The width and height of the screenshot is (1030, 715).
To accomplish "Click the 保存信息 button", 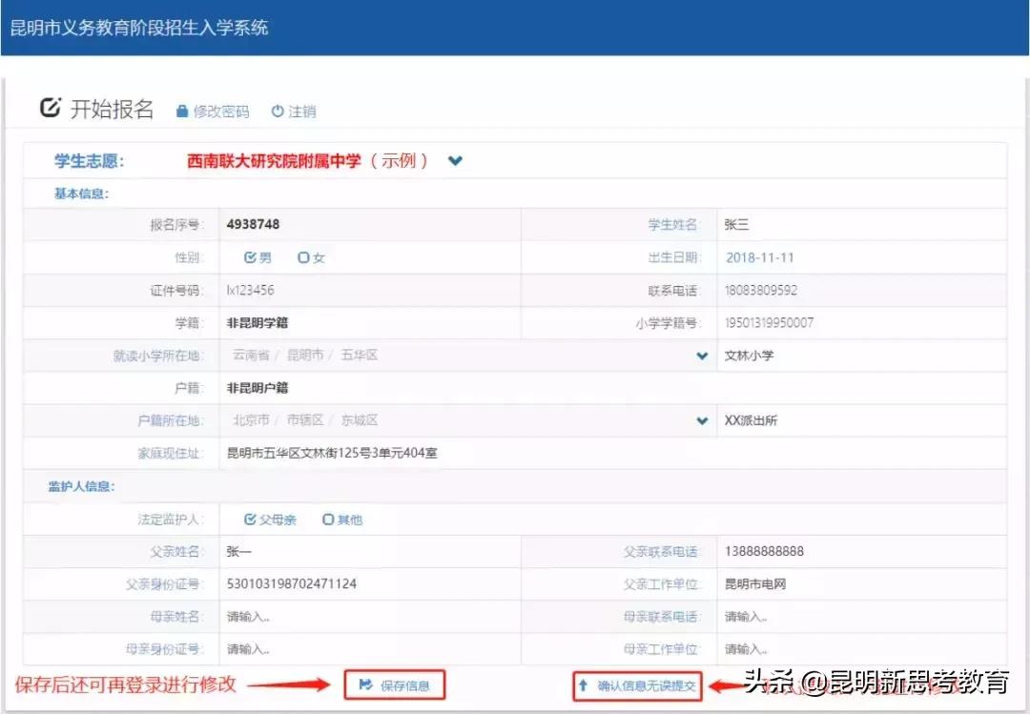I will coord(394,684).
